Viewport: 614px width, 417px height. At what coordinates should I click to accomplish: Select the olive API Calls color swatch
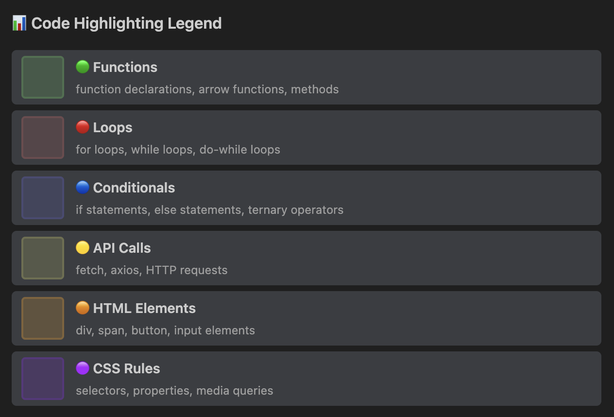42,258
